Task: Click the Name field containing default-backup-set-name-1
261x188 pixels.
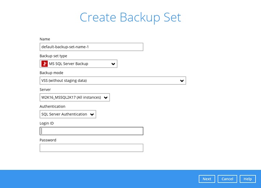Action: pyautogui.click(x=91, y=47)
